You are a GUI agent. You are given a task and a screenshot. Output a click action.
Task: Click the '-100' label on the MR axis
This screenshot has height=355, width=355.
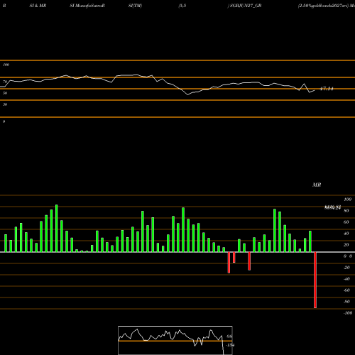tap(348, 313)
